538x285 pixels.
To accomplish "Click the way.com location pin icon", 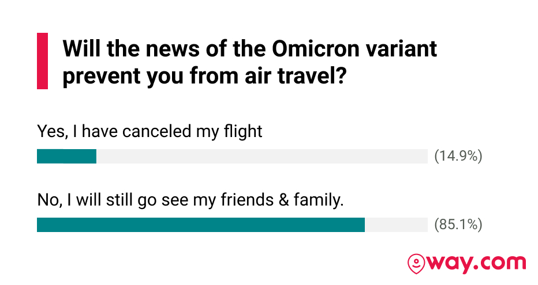I will tap(415, 264).
